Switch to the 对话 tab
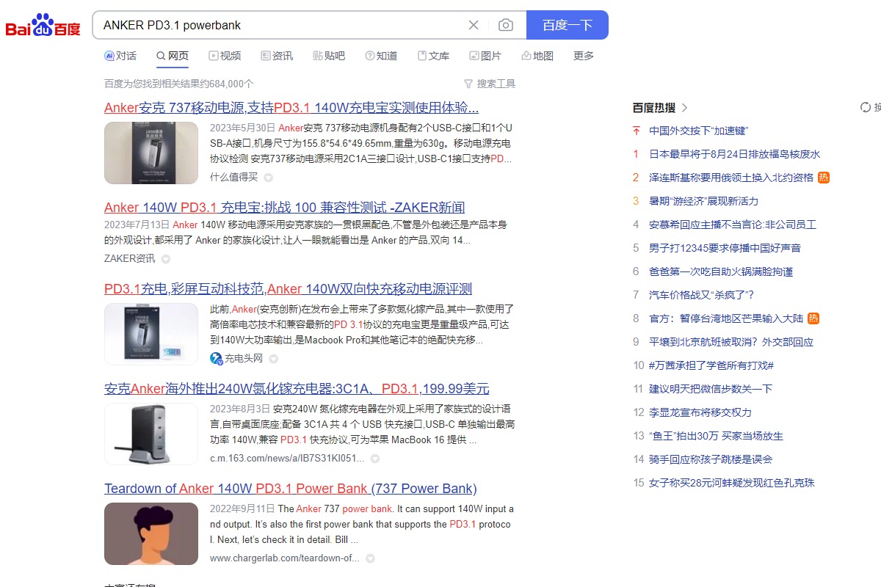Viewport: 881px width, 587px height. (x=120, y=56)
